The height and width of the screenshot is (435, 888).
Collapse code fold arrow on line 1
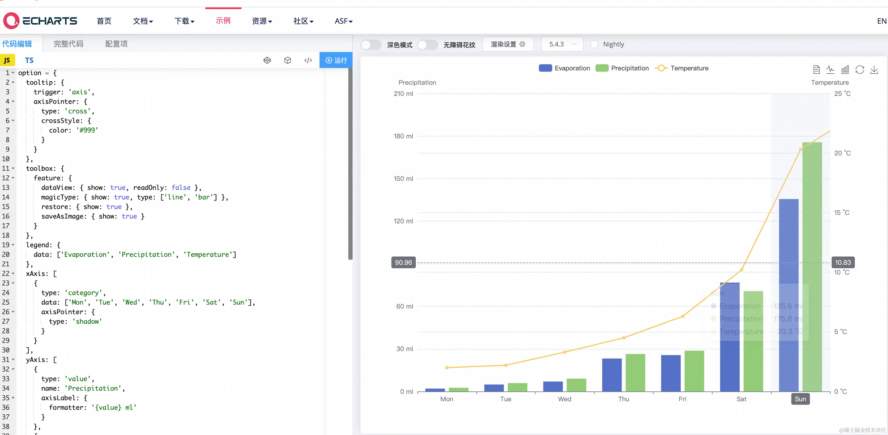[x=13, y=73]
